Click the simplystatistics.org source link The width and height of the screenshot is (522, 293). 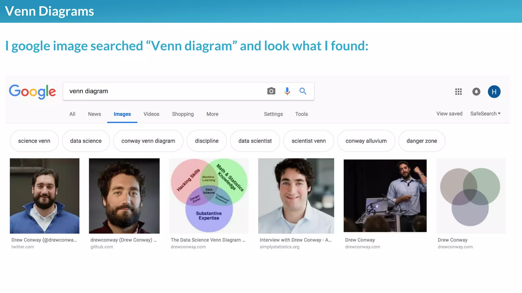click(x=280, y=247)
